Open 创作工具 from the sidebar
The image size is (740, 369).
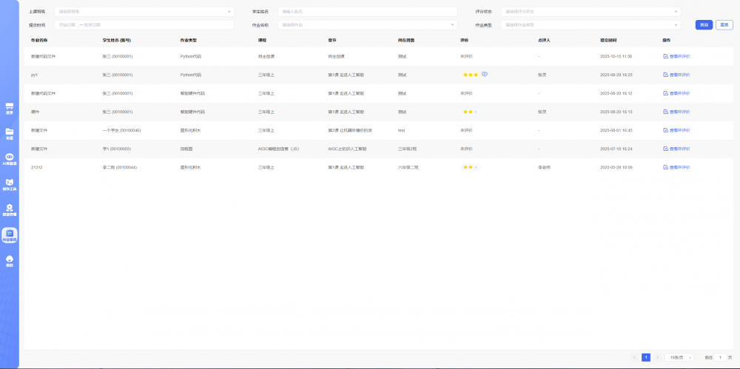coord(10,183)
